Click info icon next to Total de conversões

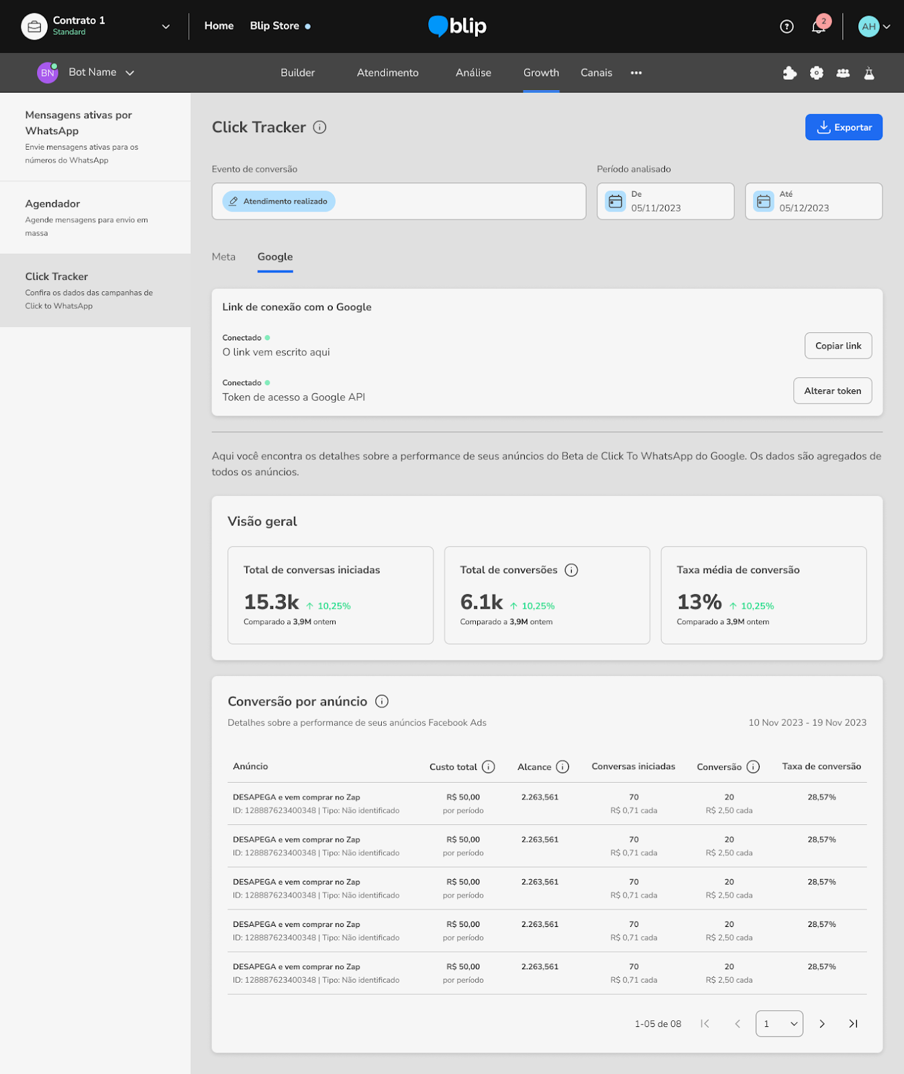(x=571, y=570)
